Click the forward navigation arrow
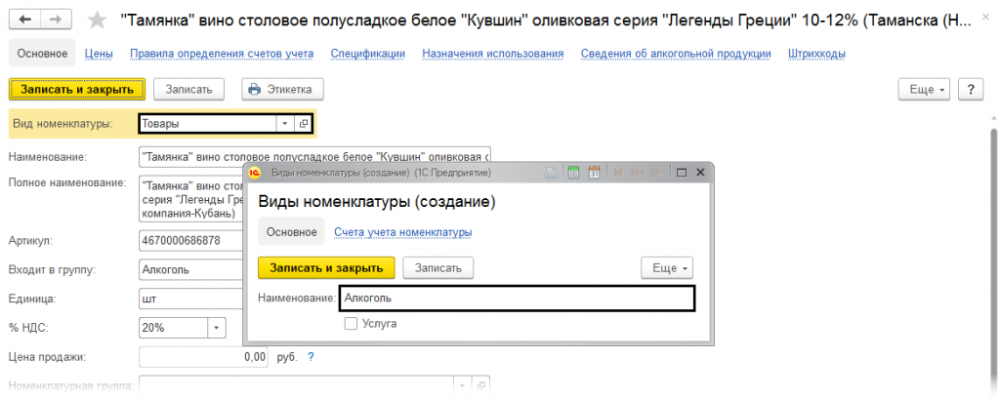Image resolution: width=1000 pixels, height=400 pixels. point(57,20)
